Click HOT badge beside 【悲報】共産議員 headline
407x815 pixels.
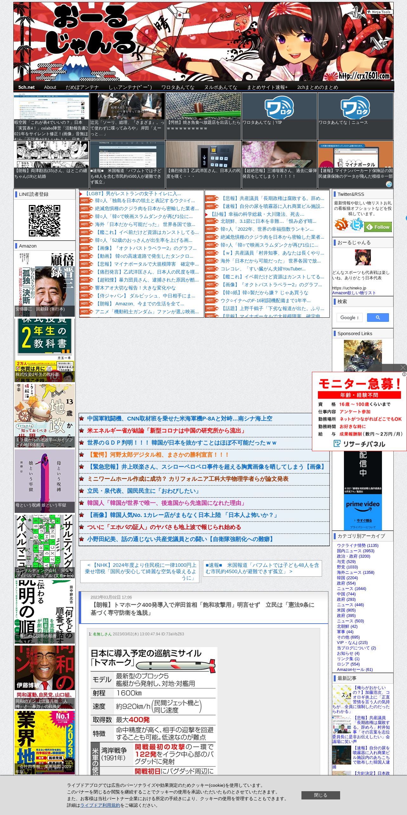(212, 198)
